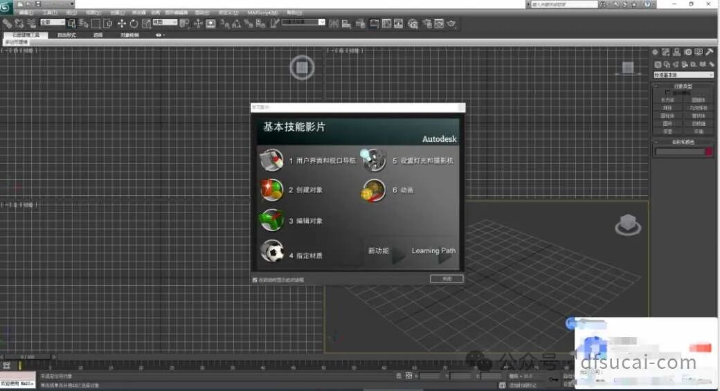Open the 视图 reference coordinate dropdown
The image size is (720, 391).
click(x=165, y=22)
